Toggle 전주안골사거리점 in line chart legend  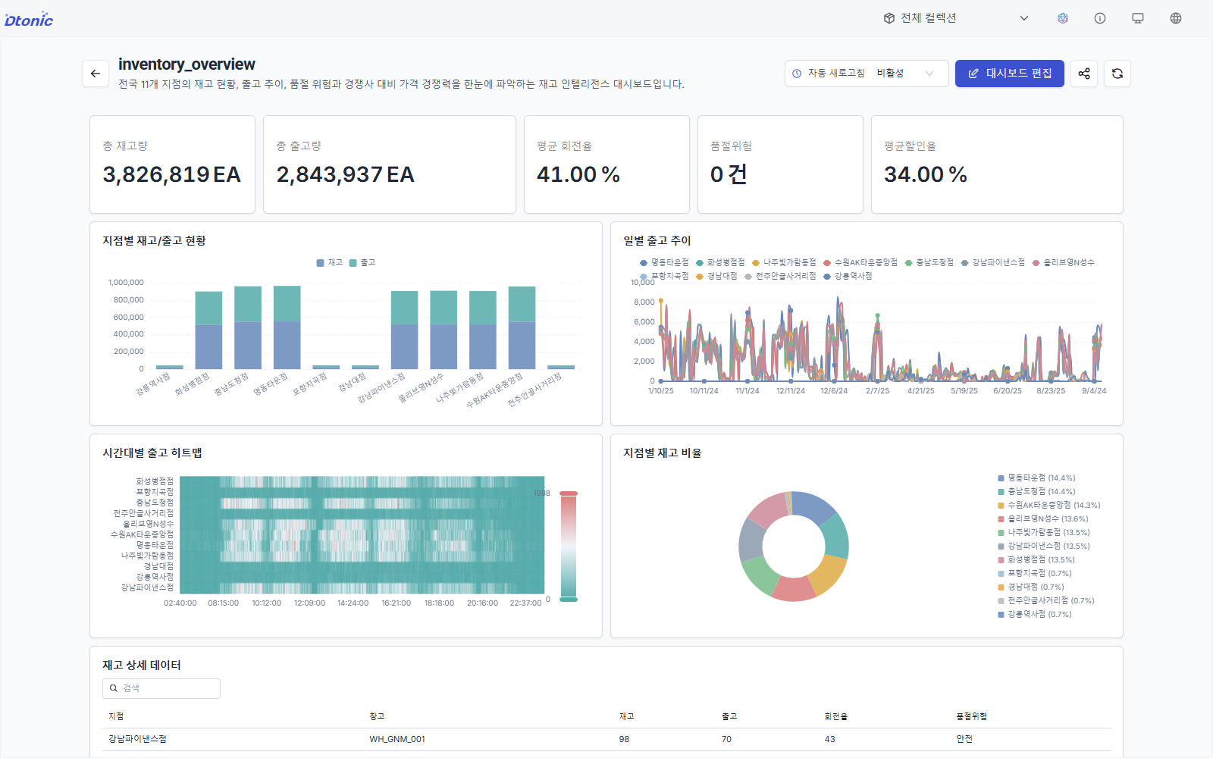[x=780, y=276]
